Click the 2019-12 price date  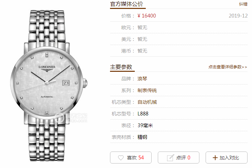238,16
